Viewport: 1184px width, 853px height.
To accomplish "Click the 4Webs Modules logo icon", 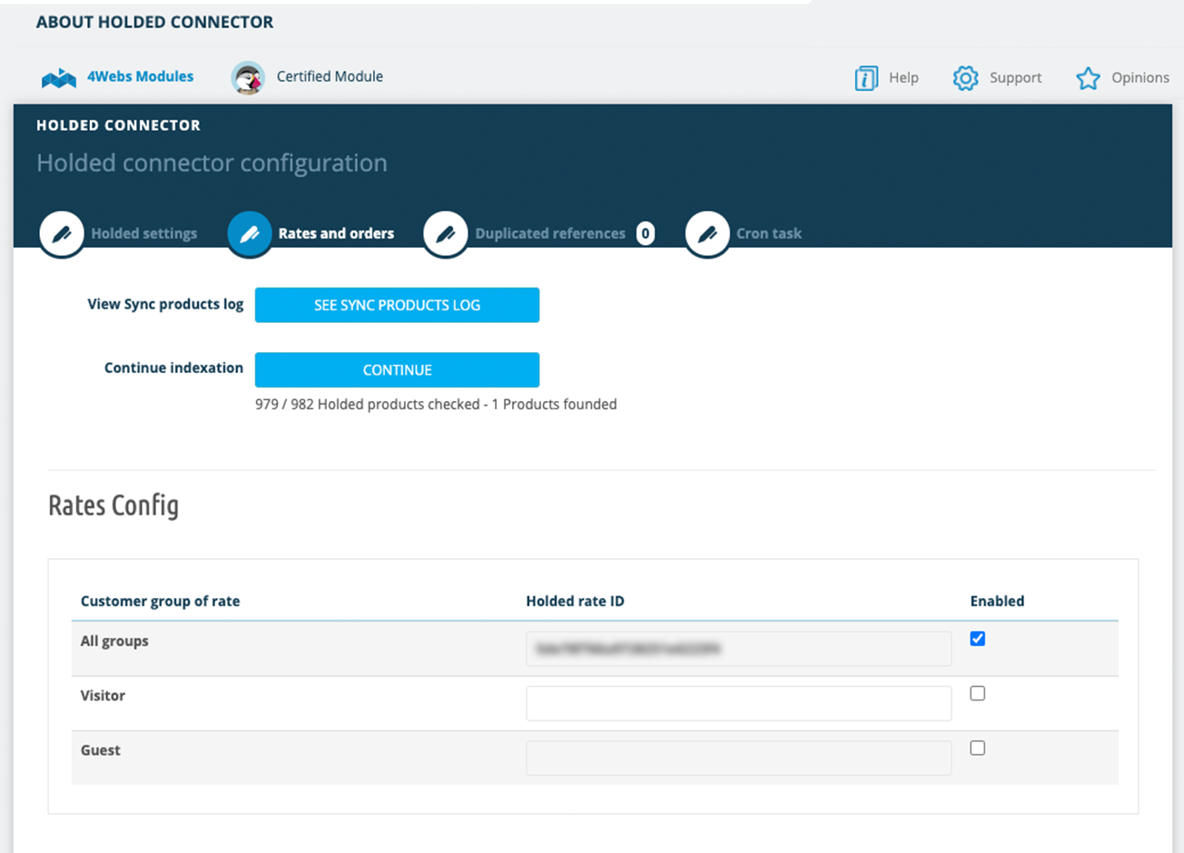I will pos(59,79).
